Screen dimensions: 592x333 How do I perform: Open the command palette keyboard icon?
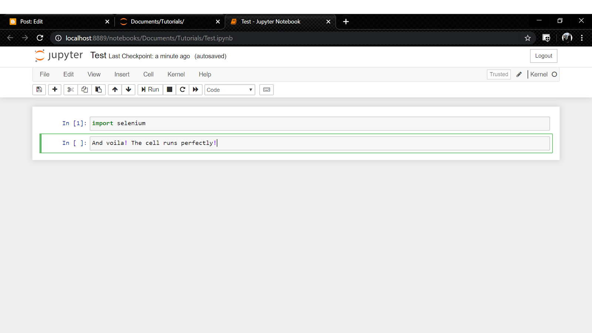point(267,90)
